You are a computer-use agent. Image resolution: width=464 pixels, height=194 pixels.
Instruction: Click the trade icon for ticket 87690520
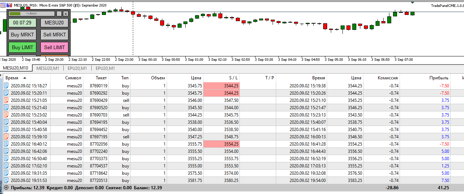tap(6, 107)
